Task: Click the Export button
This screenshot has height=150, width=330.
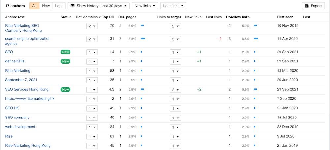Action: pos(313,6)
